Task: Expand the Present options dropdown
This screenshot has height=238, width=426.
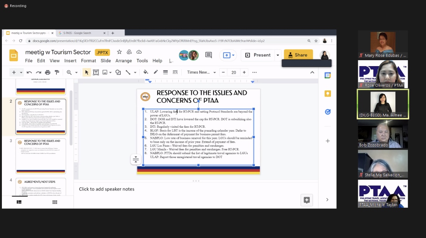Action: pyautogui.click(x=278, y=55)
